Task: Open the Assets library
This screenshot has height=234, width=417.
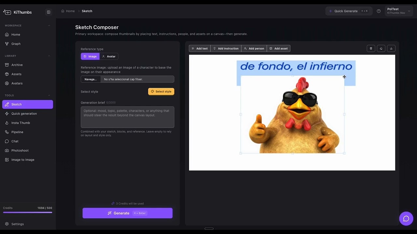Action: coord(28,74)
